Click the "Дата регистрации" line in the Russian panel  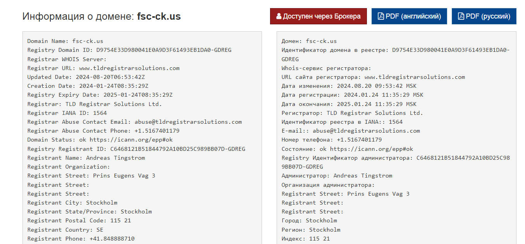point(352,95)
